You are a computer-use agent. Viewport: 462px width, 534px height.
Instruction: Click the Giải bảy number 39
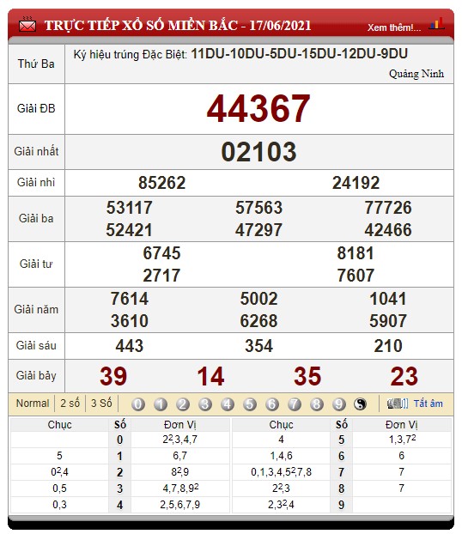pyautogui.click(x=113, y=376)
